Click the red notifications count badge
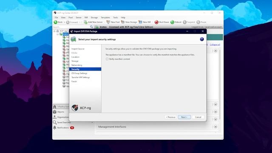272x153 pixels. tap(72, 127)
